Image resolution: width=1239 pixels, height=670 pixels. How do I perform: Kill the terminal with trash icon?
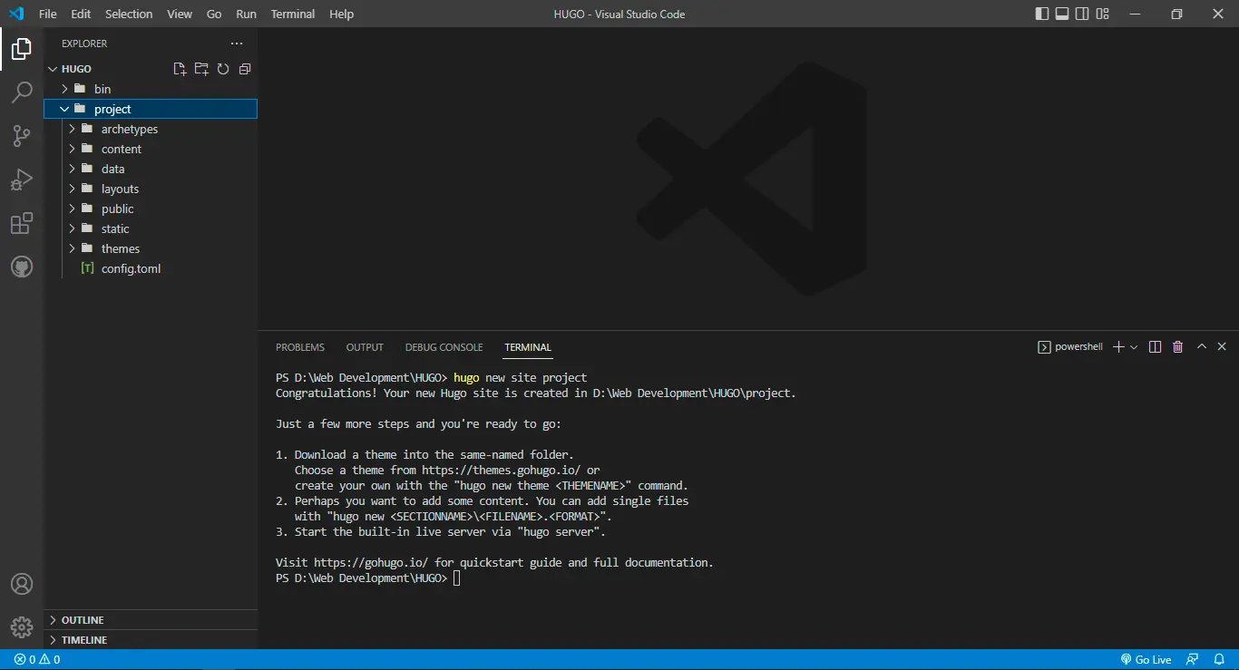click(1178, 347)
